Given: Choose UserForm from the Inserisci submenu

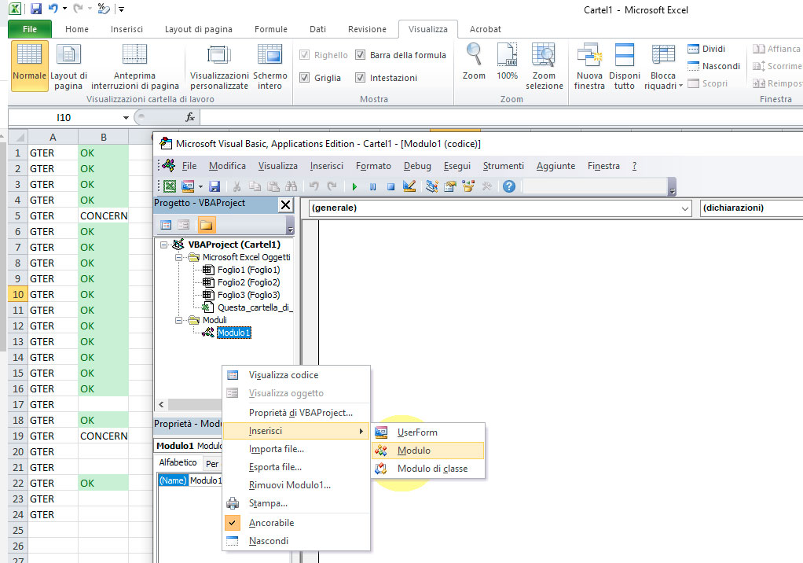Looking at the screenshot, I should point(428,432).
